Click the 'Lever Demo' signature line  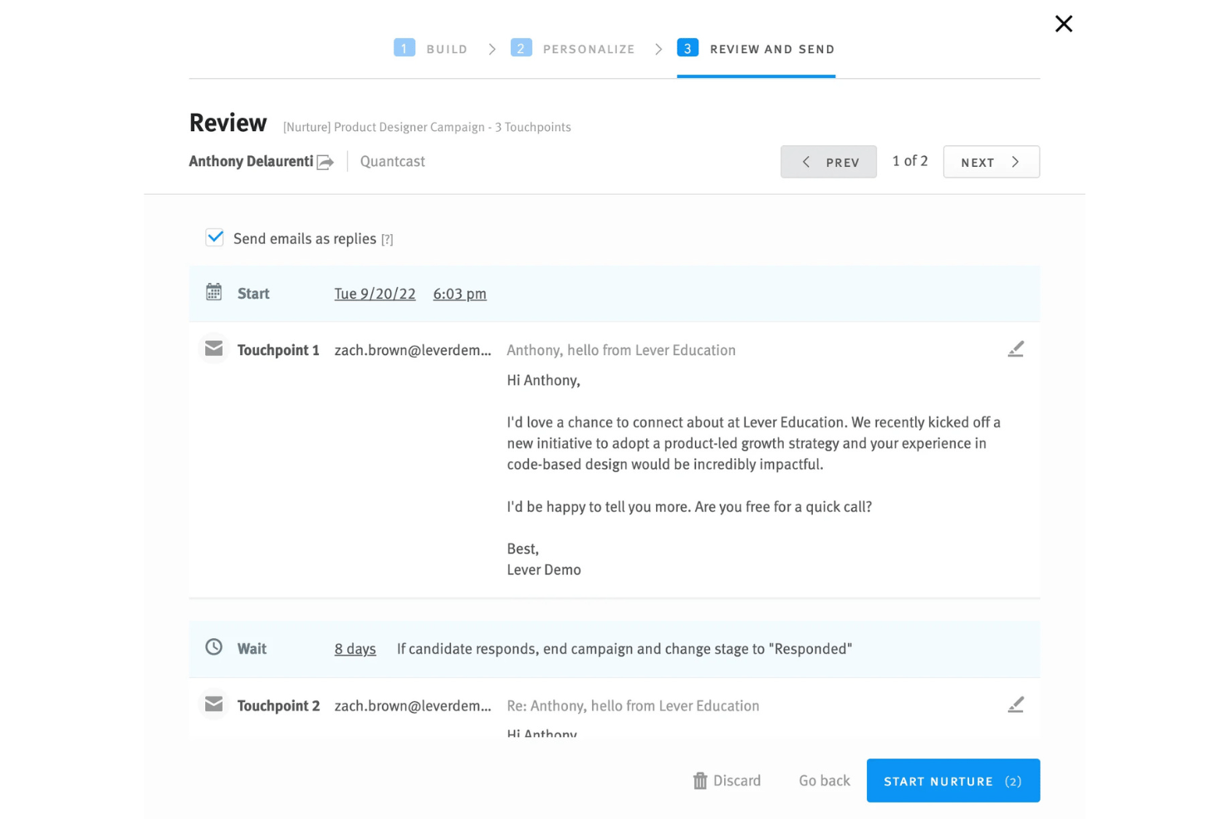click(x=544, y=570)
